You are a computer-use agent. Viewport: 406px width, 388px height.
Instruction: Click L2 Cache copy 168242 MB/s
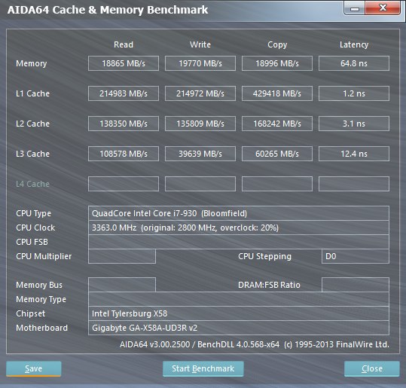pos(277,124)
